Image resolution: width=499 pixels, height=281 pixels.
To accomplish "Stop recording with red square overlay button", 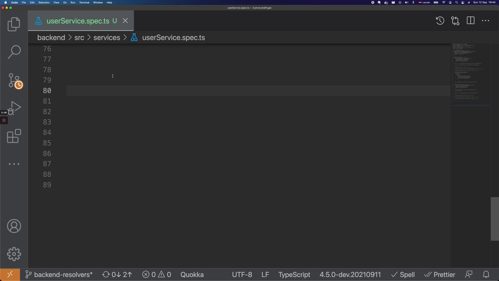I will (4, 120).
